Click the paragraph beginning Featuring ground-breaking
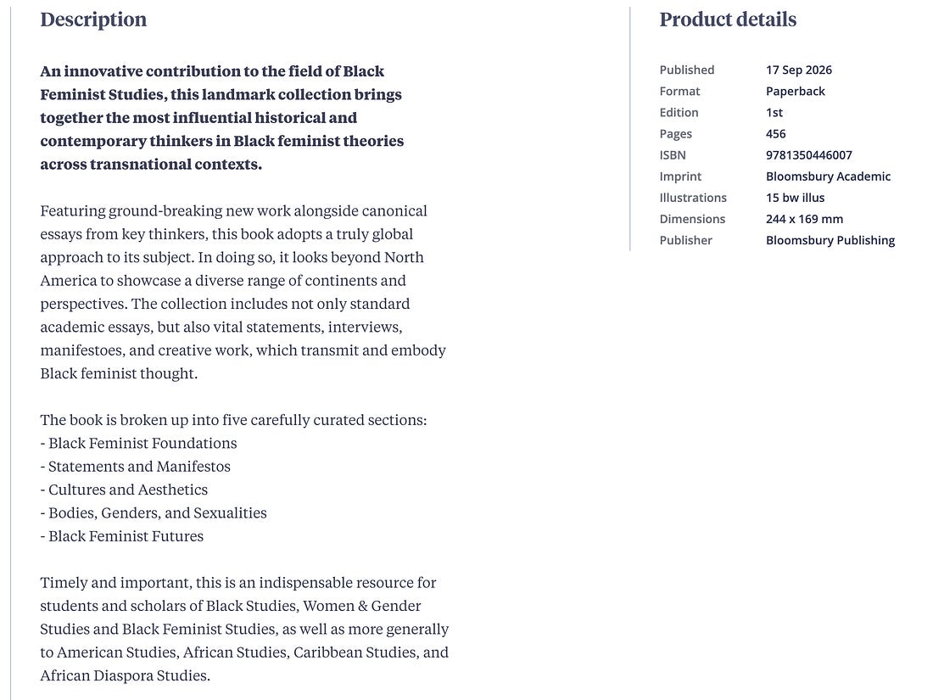Screen dimensions: 933x700 [243, 292]
